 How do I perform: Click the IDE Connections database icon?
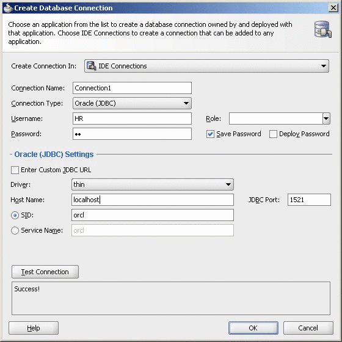click(x=91, y=66)
